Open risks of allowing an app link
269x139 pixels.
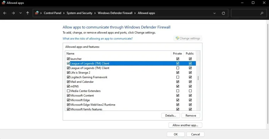[98, 39]
